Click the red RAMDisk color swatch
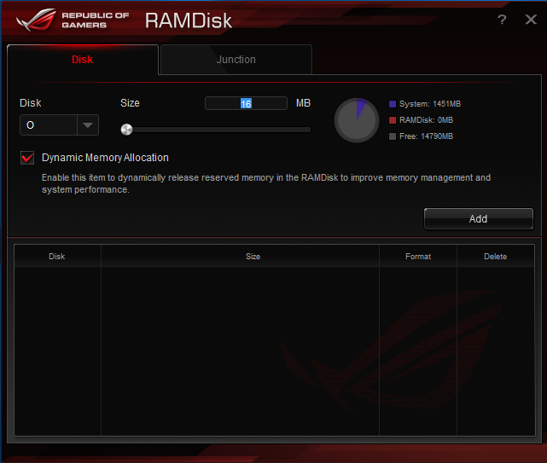Screen dimensions: 547x463 pyautogui.click(x=393, y=120)
